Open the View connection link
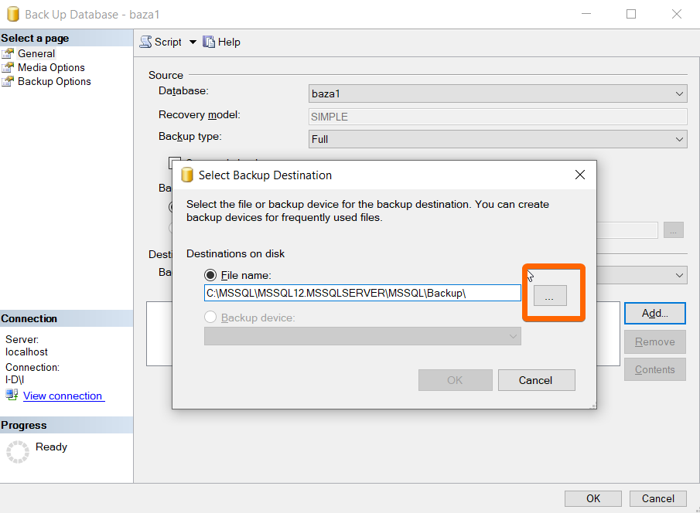Viewport: 700px width, 513px height. (x=63, y=396)
